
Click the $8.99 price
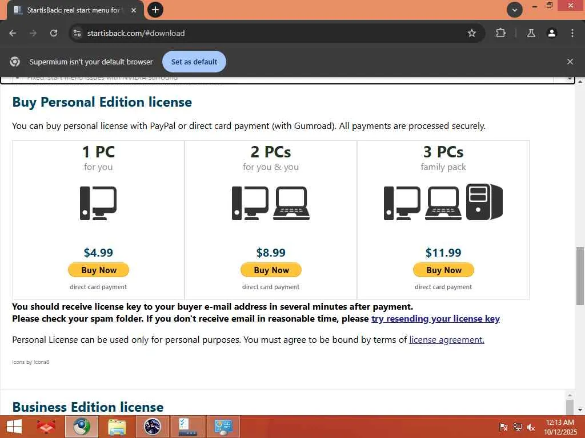click(x=271, y=253)
